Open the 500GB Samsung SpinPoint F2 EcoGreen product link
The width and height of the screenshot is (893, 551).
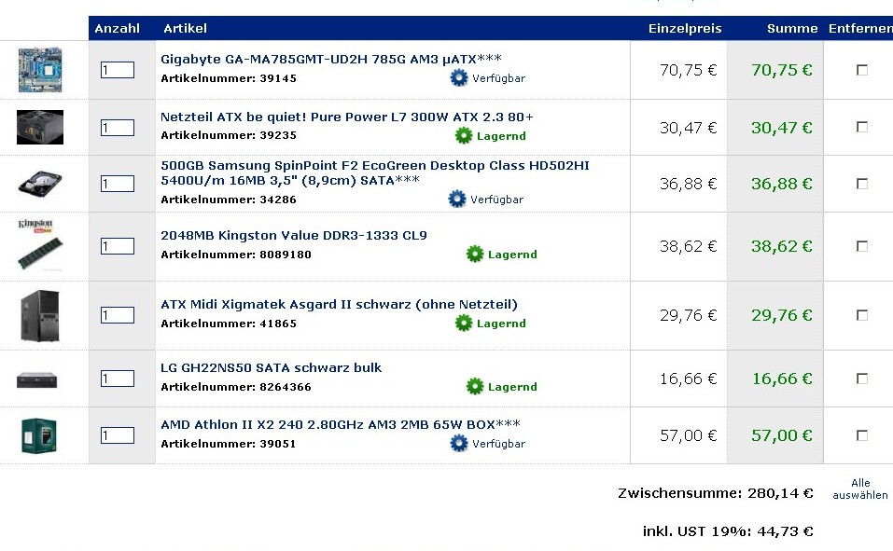375,173
